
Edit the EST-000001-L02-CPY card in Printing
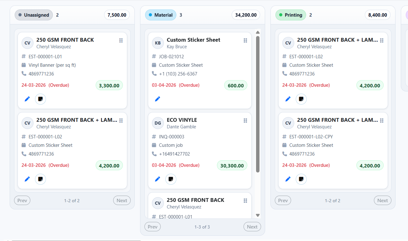point(288,179)
